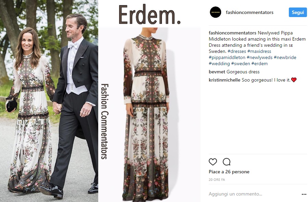Open the fashioncommentators profile avatar

pos(216,12)
